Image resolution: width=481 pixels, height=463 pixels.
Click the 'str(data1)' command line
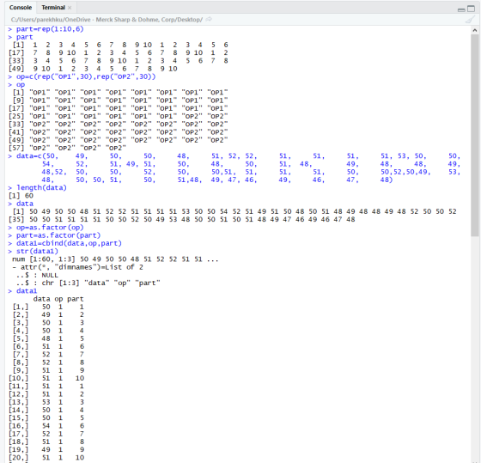tap(33, 251)
